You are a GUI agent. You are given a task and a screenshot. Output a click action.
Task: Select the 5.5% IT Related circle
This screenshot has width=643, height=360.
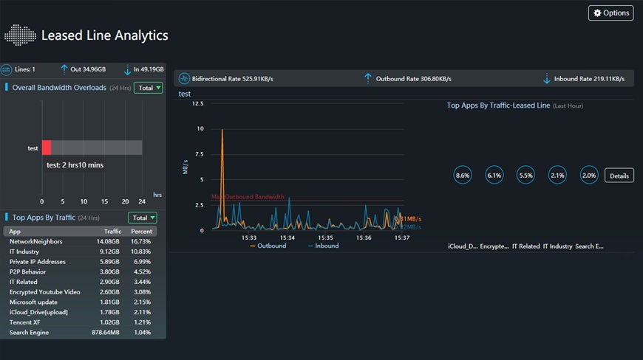point(525,175)
